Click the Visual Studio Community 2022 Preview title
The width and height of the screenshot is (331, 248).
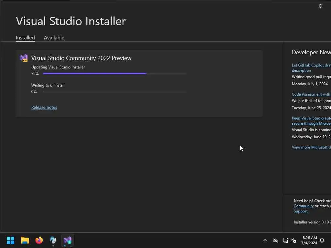(x=81, y=58)
